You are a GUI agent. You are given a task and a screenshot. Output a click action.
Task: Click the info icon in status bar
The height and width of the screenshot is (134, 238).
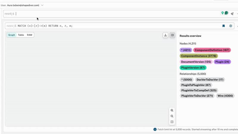(x=155, y=129)
